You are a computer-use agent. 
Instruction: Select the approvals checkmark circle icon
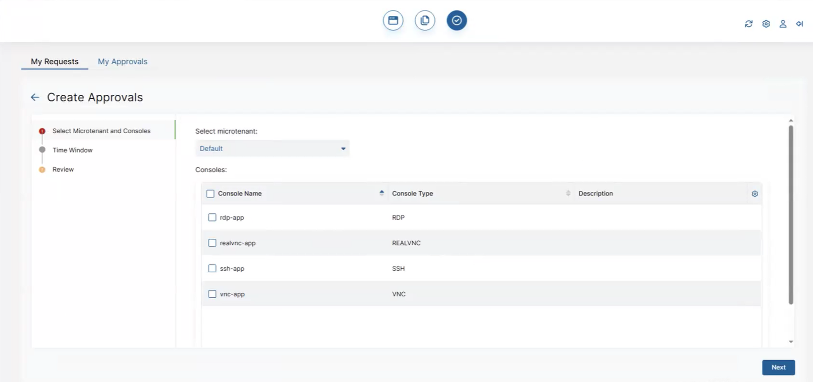pyautogui.click(x=457, y=20)
